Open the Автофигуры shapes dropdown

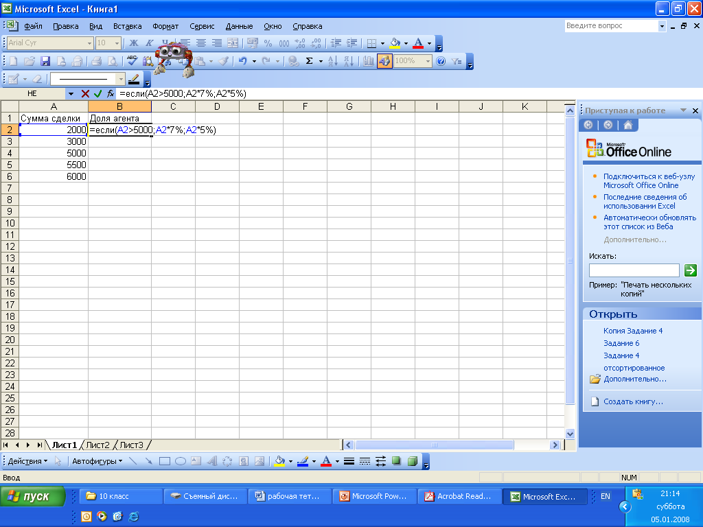click(x=97, y=461)
